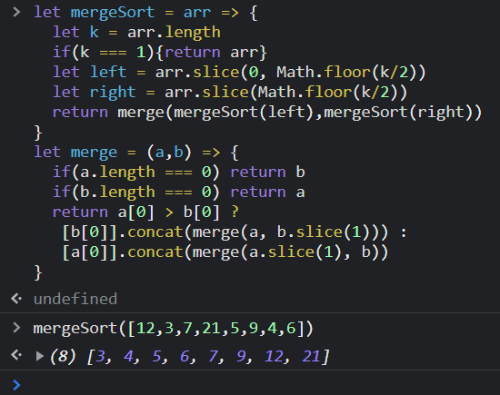This screenshot has width=500, height=395.
Task: Click the mergeSort([12,3,7,21,5,9,4,6]) command
Action: pos(174,328)
